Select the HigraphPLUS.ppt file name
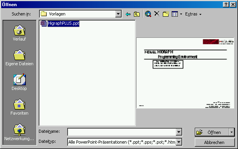The image size is (238, 149). (x=63, y=24)
